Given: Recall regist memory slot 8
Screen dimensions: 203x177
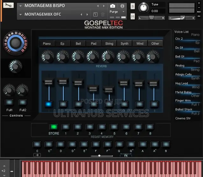Looking at the screenshot, I should (x=150, y=127).
